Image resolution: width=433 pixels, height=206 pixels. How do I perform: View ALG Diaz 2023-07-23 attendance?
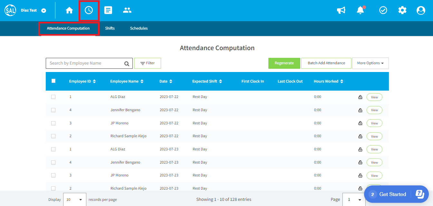pyautogui.click(x=374, y=149)
